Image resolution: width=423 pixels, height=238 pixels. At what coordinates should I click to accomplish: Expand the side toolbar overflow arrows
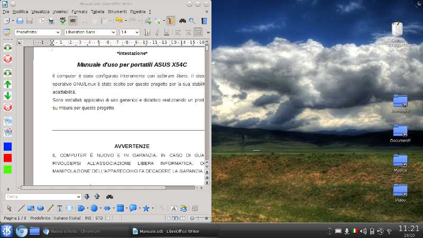coord(8,189)
